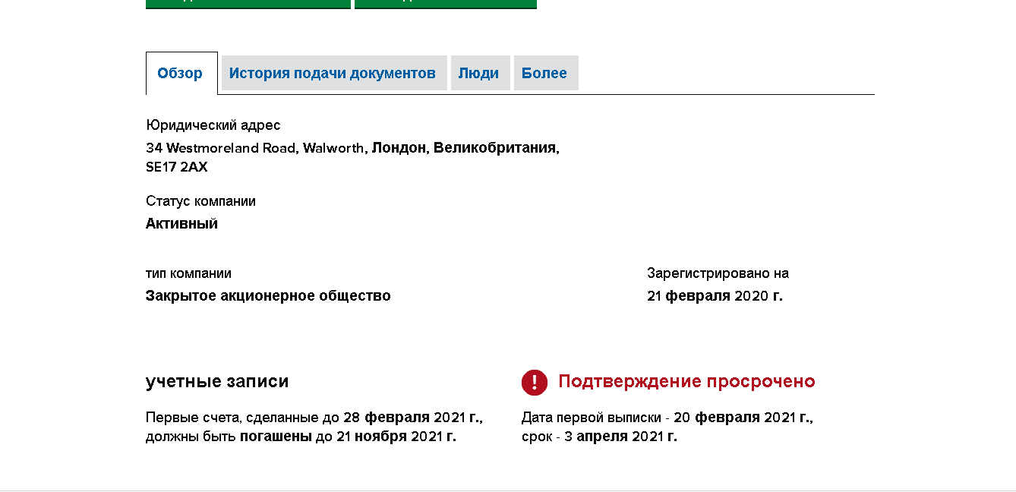Click the Активный company status value
The width and height of the screenshot is (1016, 492).
(181, 224)
